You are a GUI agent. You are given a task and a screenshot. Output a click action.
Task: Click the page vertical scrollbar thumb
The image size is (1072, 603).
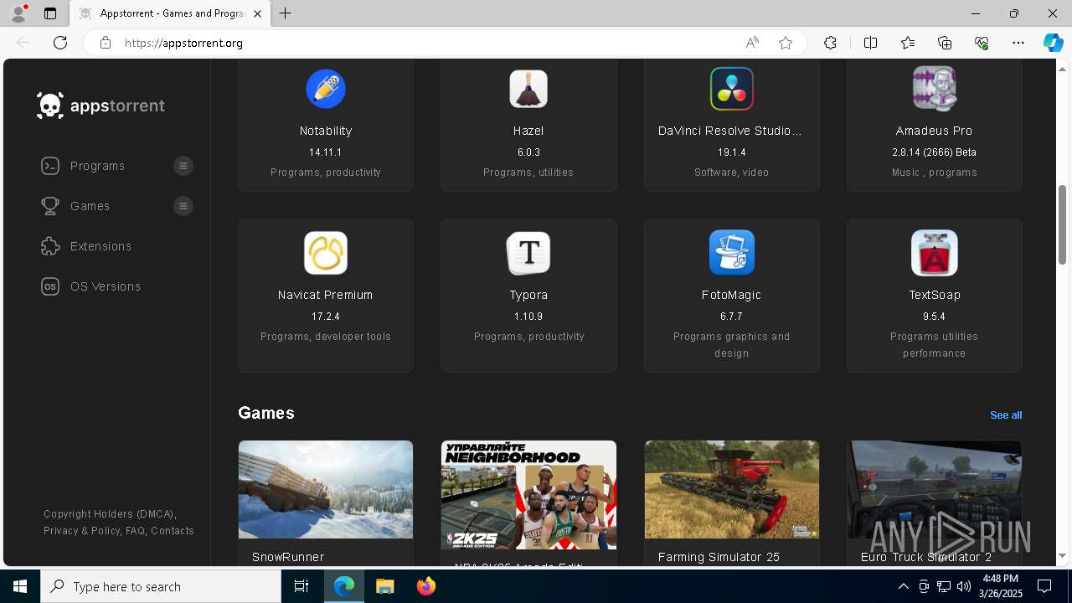click(1062, 224)
